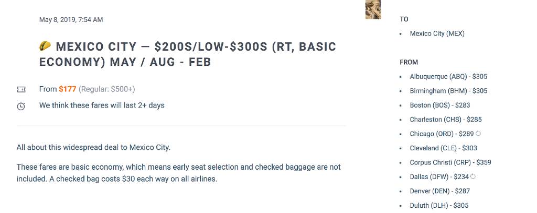This screenshot has height=213, width=537.
Task: Click the FROM heading of the departure list
Action: pos(409,62)
